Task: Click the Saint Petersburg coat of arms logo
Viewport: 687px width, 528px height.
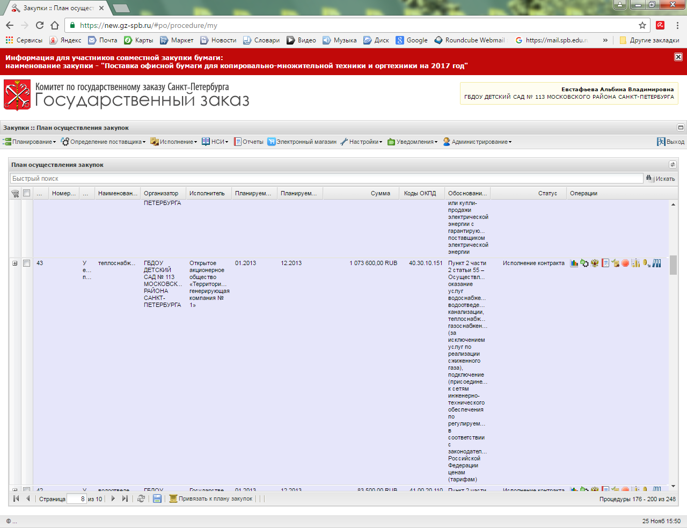Action: (x=17, y=95)
